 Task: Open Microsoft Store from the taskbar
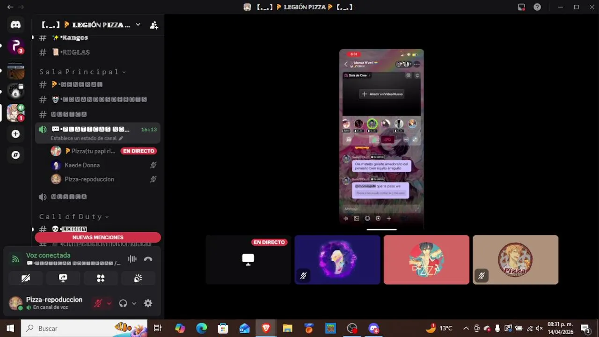[223, 329]
